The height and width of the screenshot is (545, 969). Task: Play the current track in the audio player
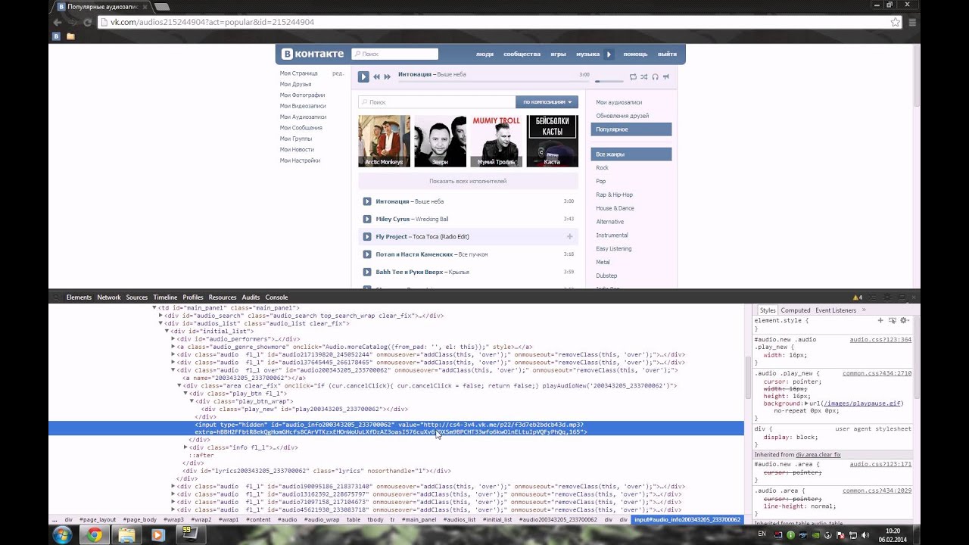(x=363, y=76)
